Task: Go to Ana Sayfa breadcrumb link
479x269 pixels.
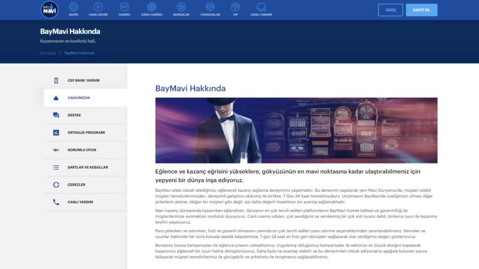Action: tap(47, 53)
